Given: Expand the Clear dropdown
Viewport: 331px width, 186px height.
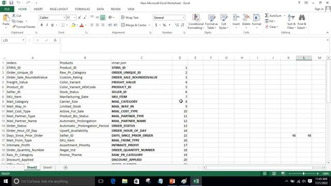Looking at the screenshot, I should [277, 27].
